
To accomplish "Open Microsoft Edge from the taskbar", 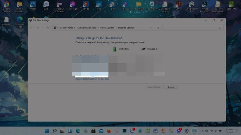I will [x=78, y=131].
